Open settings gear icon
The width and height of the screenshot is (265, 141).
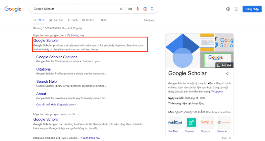click(x=228, y=9)
